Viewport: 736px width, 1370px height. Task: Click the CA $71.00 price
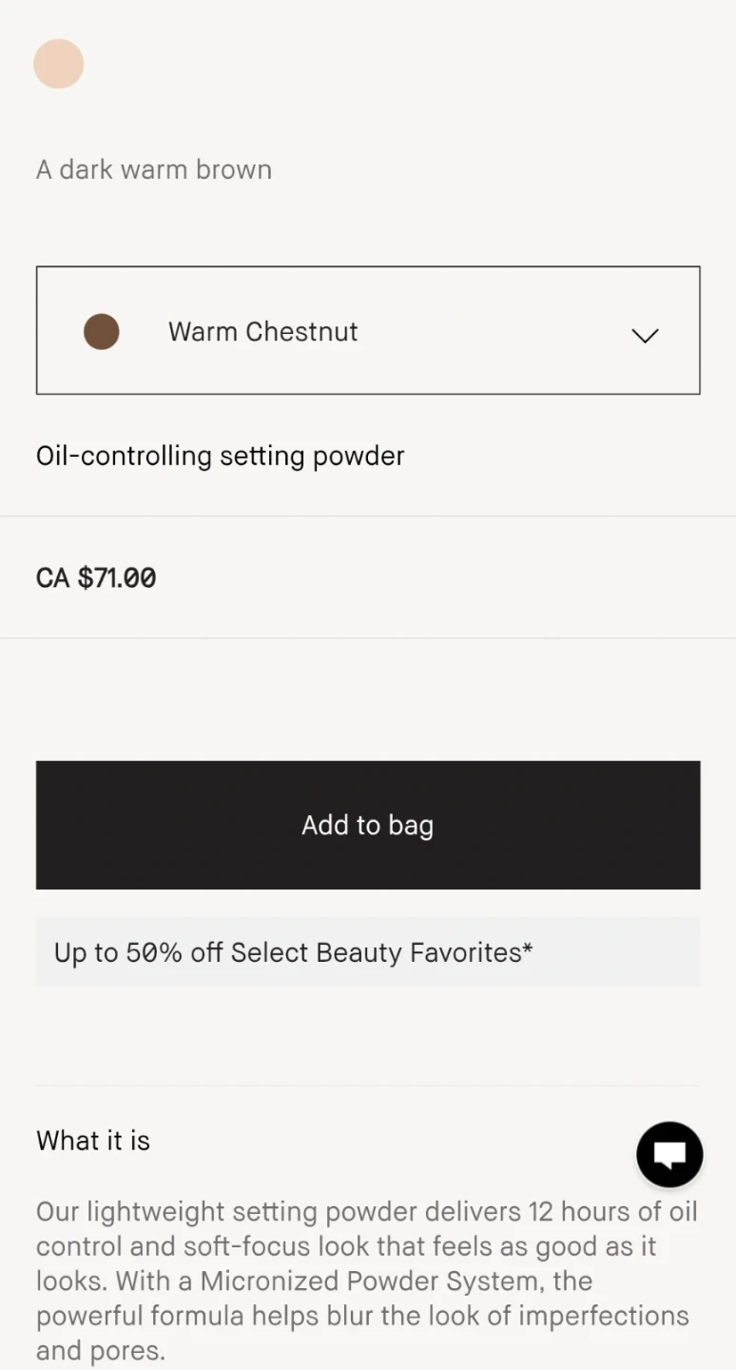(96, 577)
